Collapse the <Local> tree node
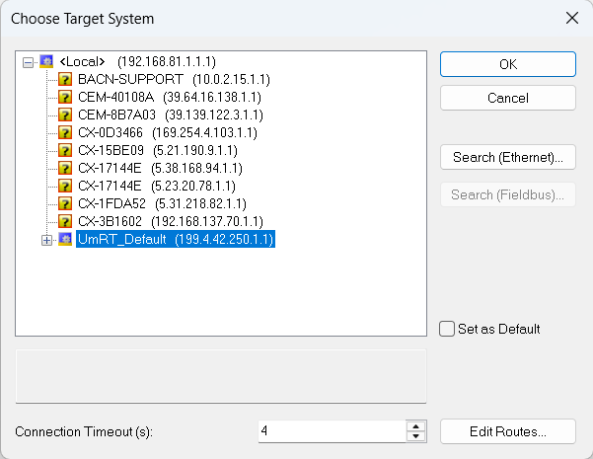Image resolution: width=593 pixels, height=459 pixels. point(28,61)
